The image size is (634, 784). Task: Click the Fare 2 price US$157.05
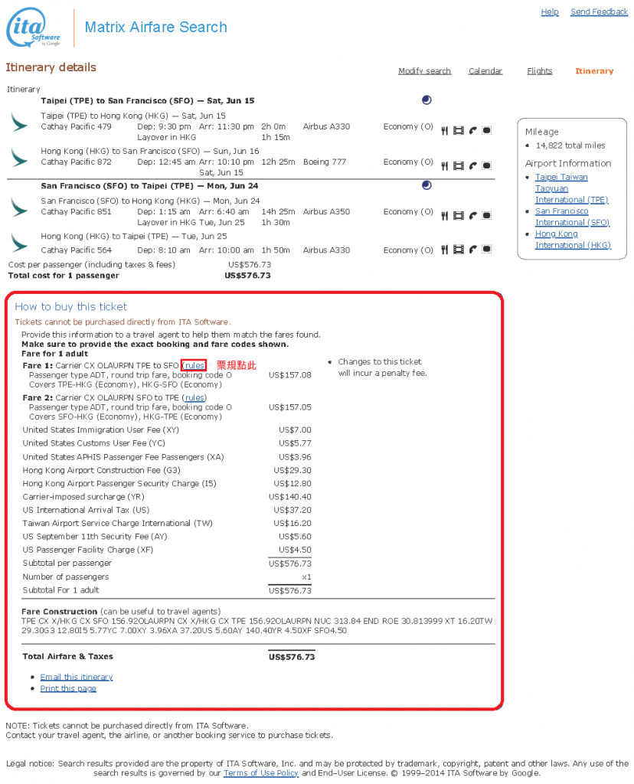(290, 407)
